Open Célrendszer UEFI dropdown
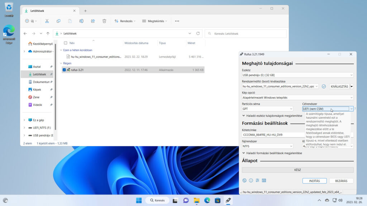 point(328,109)
